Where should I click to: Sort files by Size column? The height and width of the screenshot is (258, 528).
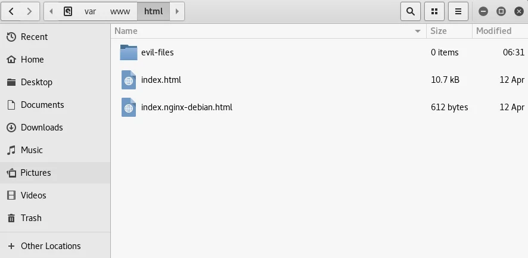click(449, 31)
